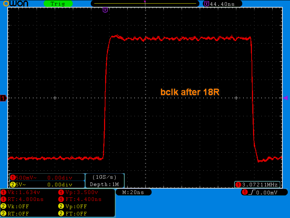Viewport: 290px width, 218px height.
Task: Click the bclk after 18R annotation
Action: [x=190, y=92]
